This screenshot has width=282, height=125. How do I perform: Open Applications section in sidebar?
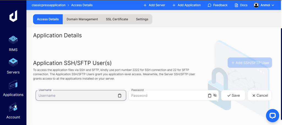[13, 88]
